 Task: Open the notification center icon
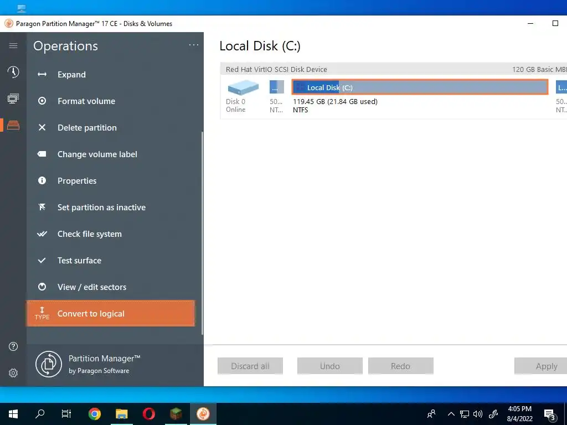pyautogui.click(x=550, y=415)
